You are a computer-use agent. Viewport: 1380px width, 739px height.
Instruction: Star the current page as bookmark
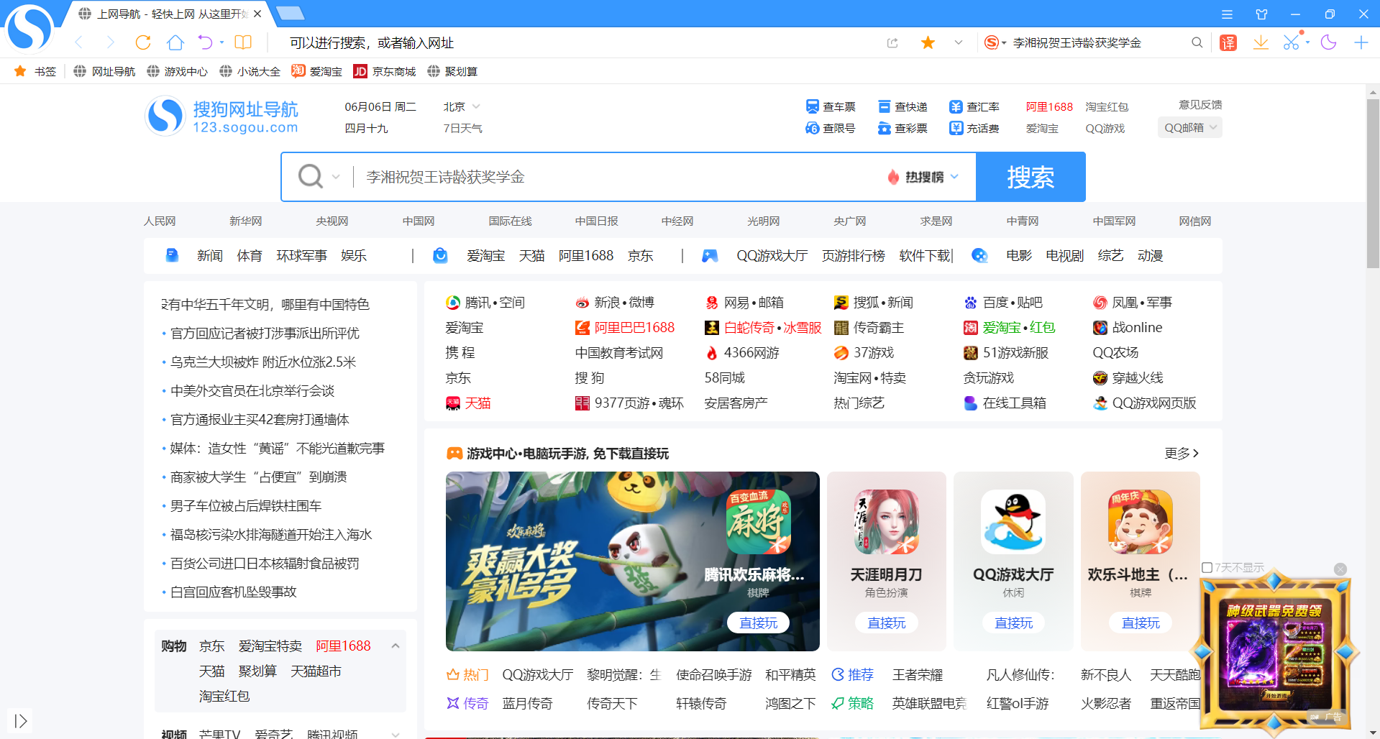[x=928, y=42]
